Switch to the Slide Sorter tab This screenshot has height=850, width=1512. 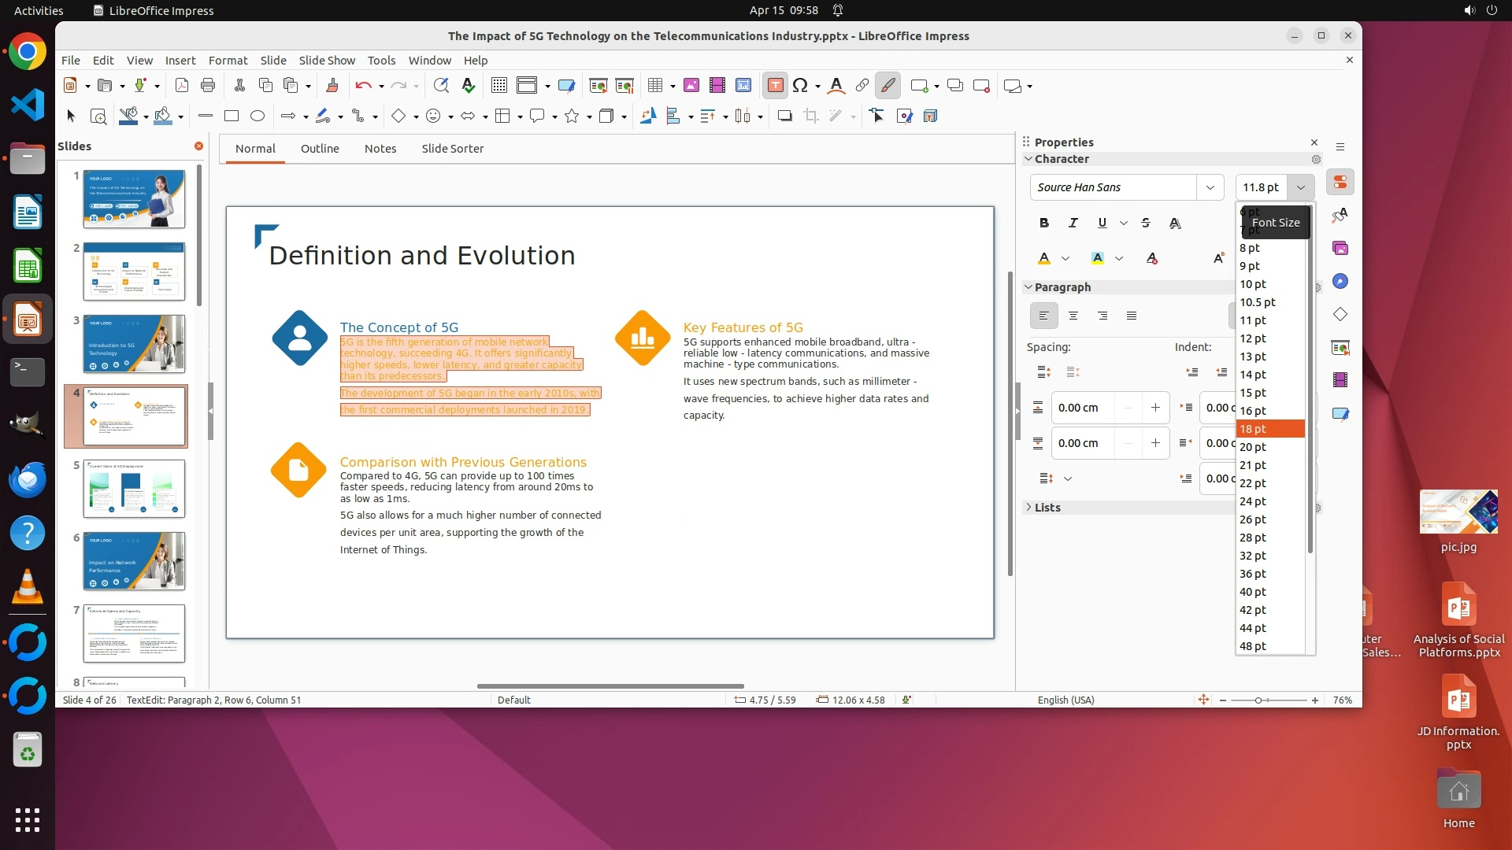(452, 149)
